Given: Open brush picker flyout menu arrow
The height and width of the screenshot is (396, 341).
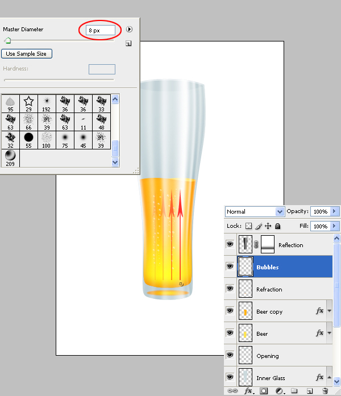Looking at the screenshot, I should (x=129, y=29).
